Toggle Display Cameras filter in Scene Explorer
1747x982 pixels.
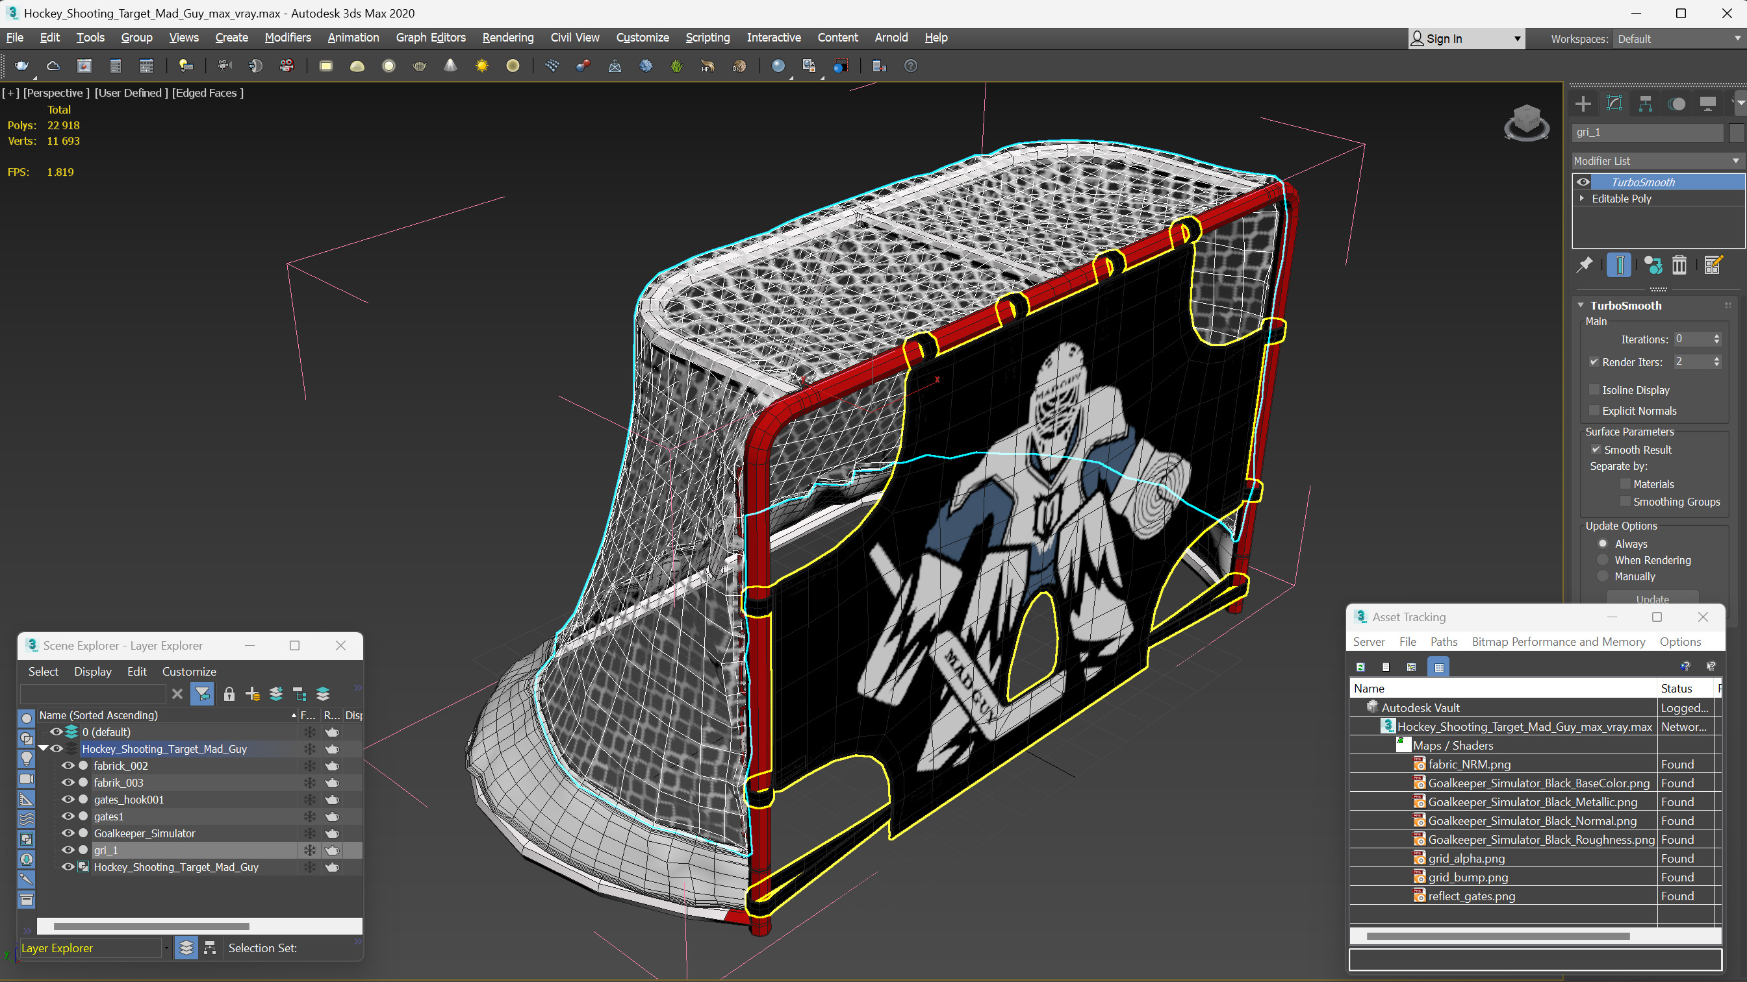coord(27,779)
